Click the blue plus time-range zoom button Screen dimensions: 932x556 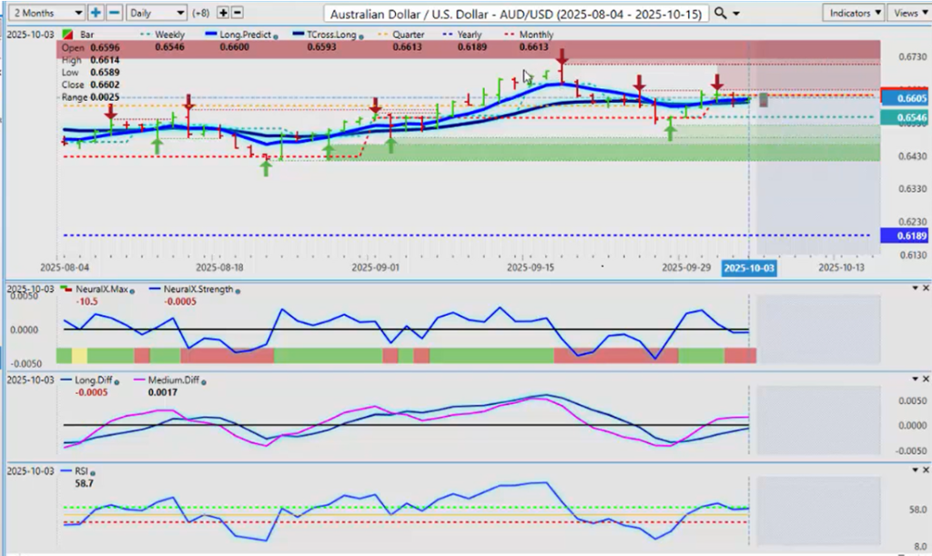point(96,14)
